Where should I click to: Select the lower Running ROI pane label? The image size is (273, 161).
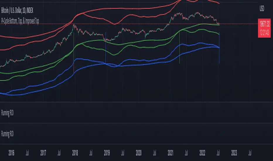(7, 134)
